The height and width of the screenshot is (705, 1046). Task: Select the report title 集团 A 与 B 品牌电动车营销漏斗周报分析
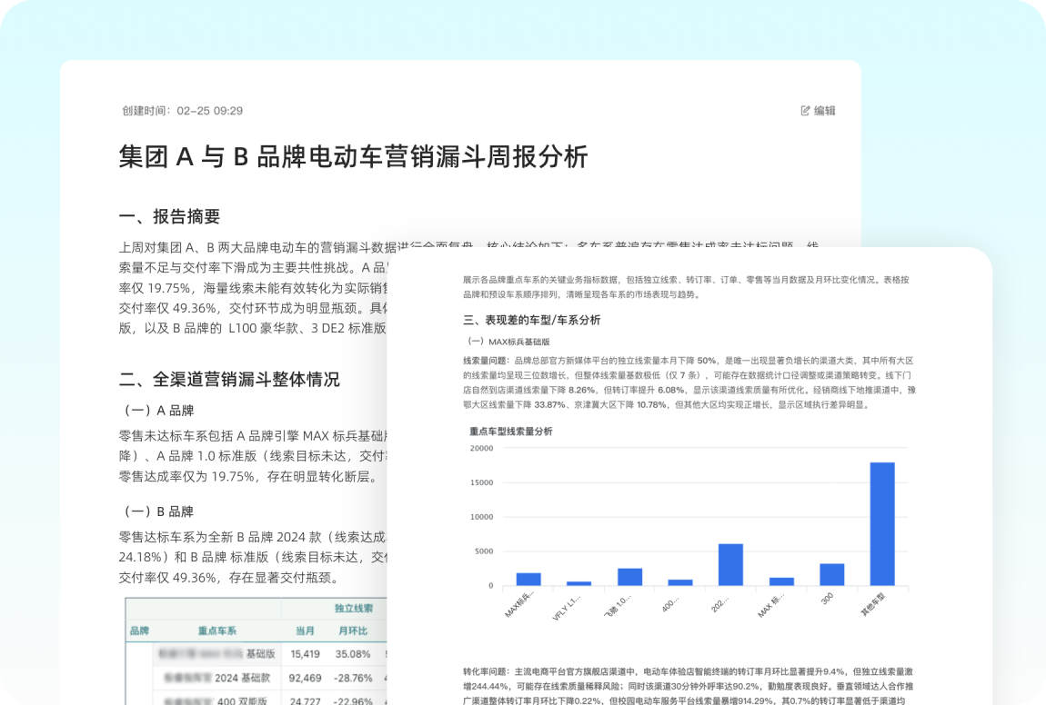355,155
